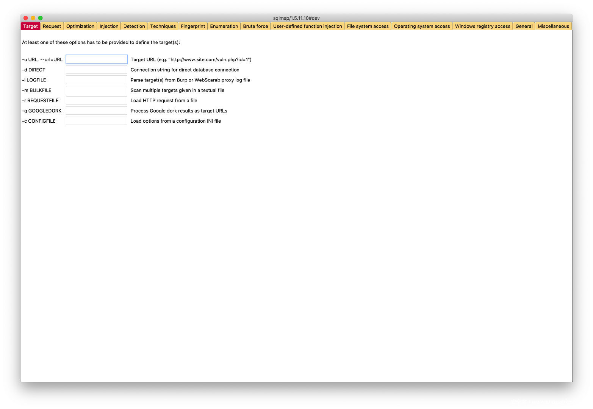
Task: Switch to the Request tab
Action: click(x=52, y=26)
